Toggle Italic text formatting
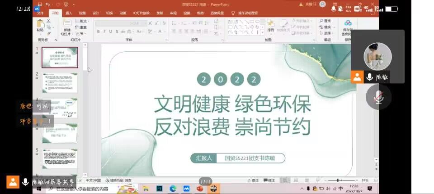The image size is (434, 194). pos(104,32)
